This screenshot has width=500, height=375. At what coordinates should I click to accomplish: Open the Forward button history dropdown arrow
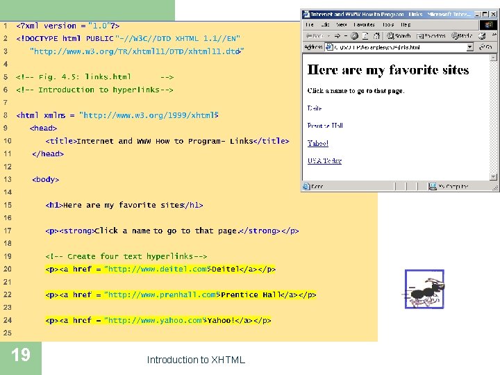point(346,36)
